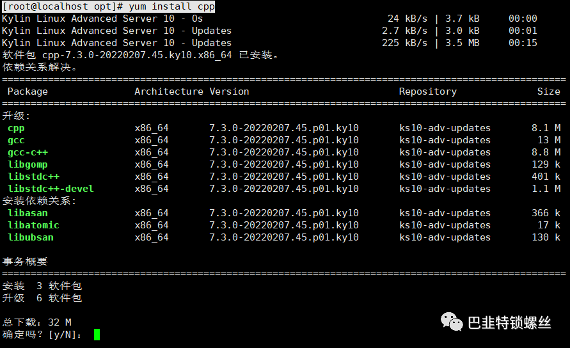Click the '3.5 MB' size value
The image size is (570, 348).
pyautogui.click(x=462, y=43)
